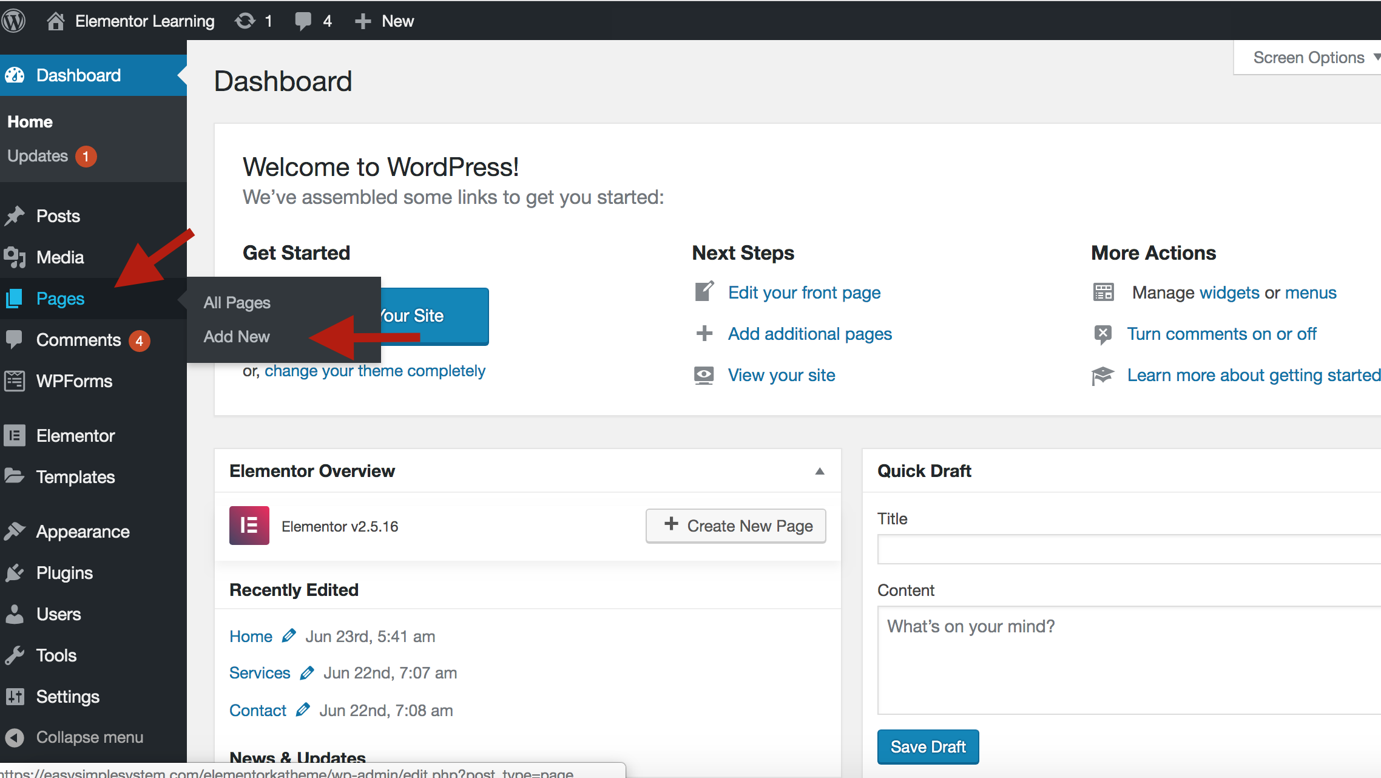
Task: Open Plugins in the sidebar
Action: point(64,572)
